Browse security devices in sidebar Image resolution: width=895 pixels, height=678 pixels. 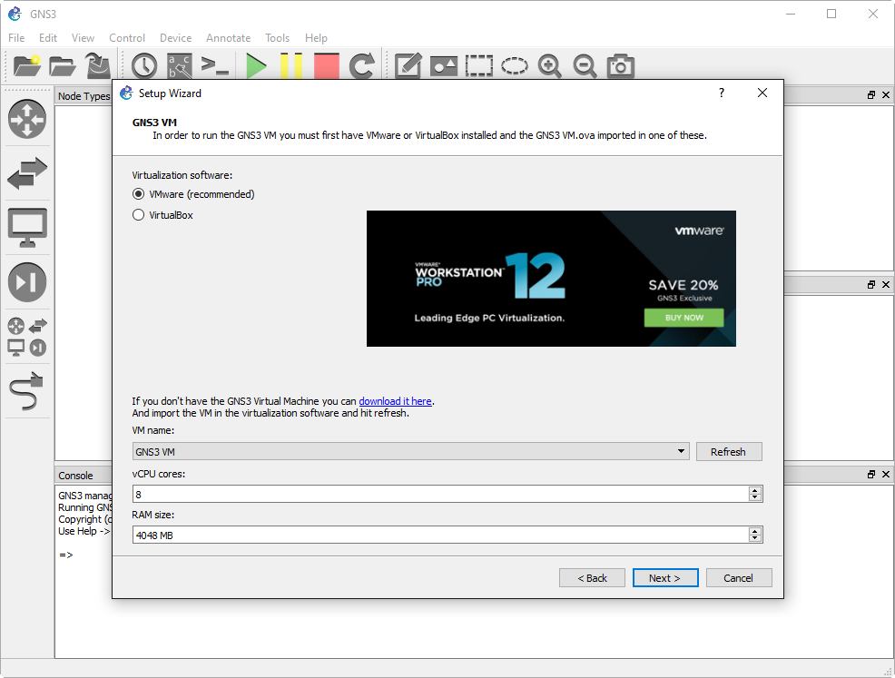click(27, 282)
